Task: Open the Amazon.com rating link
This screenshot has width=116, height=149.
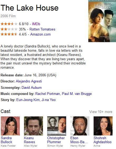Action: [x=40, y=34]
